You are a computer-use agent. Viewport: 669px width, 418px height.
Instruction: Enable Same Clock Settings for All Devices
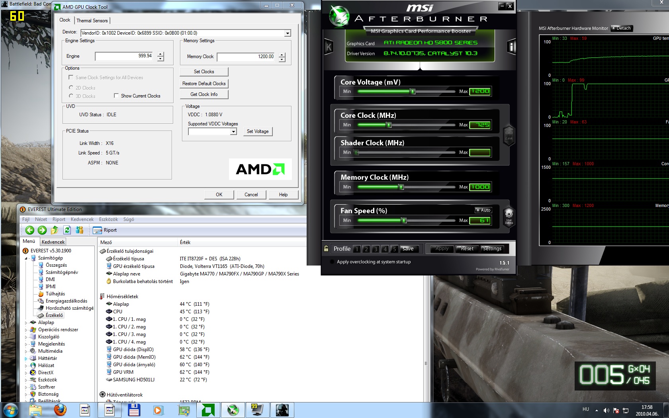[x=71, y=78]
